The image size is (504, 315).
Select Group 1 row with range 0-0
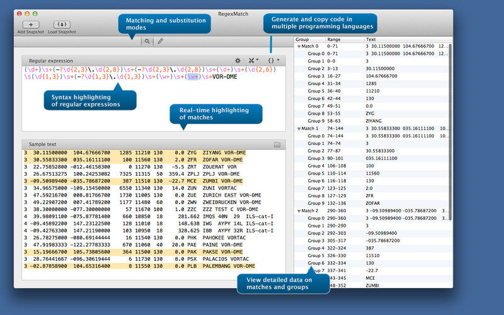pyautogui.click(x=371, y=61)
